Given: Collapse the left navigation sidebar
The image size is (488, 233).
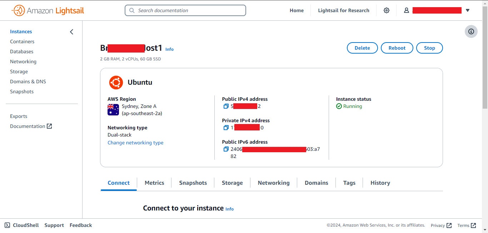Looking at the screenshot, I should tap(71, 31).
